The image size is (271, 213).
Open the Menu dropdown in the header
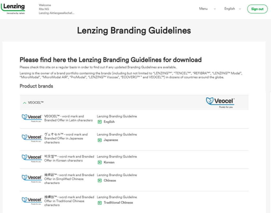pos(207,9)
